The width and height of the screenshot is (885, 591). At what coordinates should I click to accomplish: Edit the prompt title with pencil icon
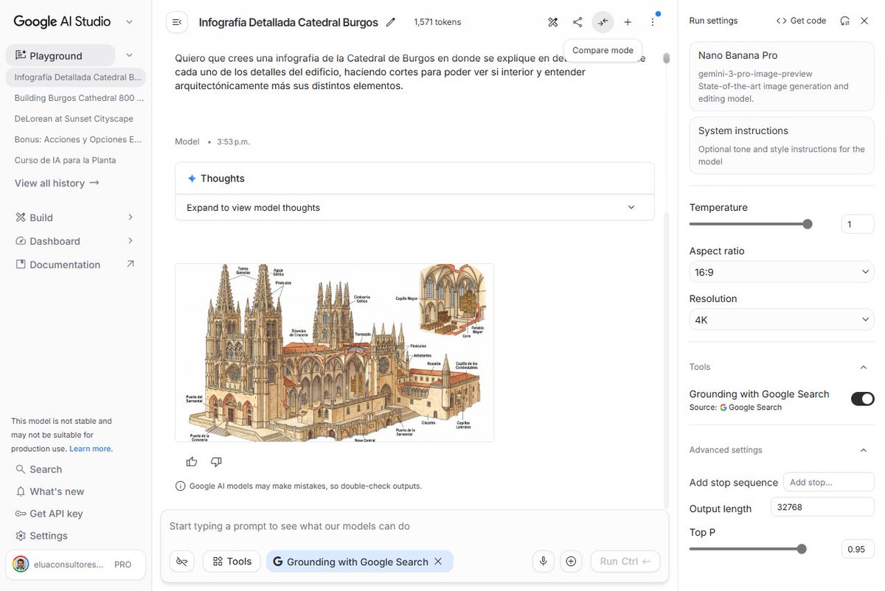[391, 22]
